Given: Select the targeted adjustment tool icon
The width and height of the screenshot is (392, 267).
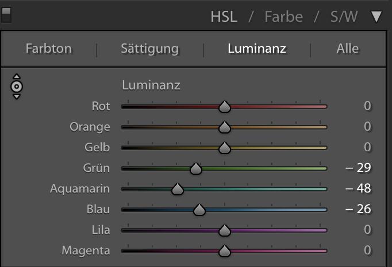Looking at the screenshot, I should pos(17,87).
